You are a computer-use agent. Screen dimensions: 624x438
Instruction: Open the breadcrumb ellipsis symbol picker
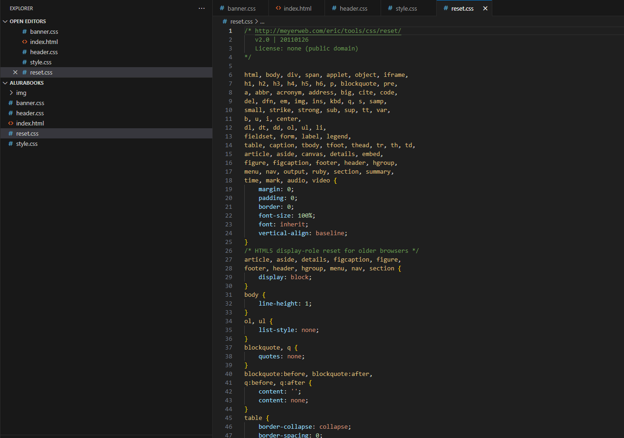point(262,21)
